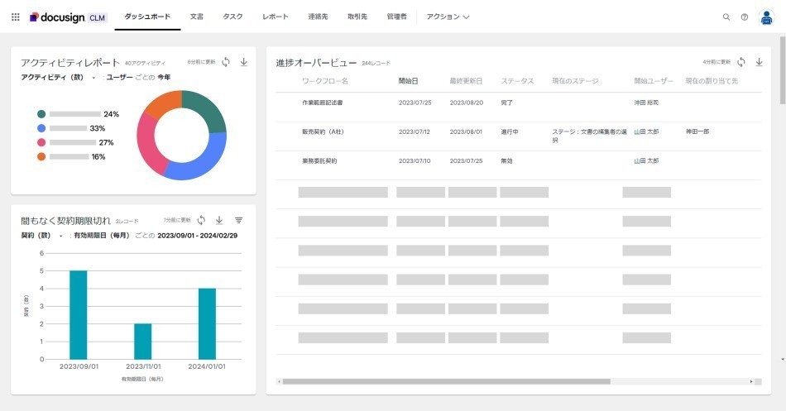Expand the アクション dropdown menu

coord(448,17)
